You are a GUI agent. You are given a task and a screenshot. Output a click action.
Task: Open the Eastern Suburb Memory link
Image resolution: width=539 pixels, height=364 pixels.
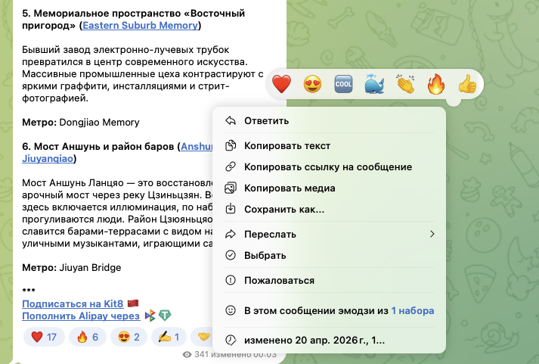tap(141, 26)
